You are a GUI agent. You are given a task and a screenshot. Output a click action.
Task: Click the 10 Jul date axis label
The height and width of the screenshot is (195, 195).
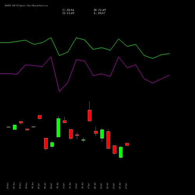57,186
